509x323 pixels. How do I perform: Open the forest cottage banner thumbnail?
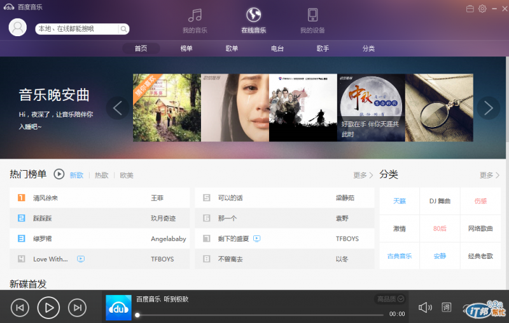(x=167, y=108)
